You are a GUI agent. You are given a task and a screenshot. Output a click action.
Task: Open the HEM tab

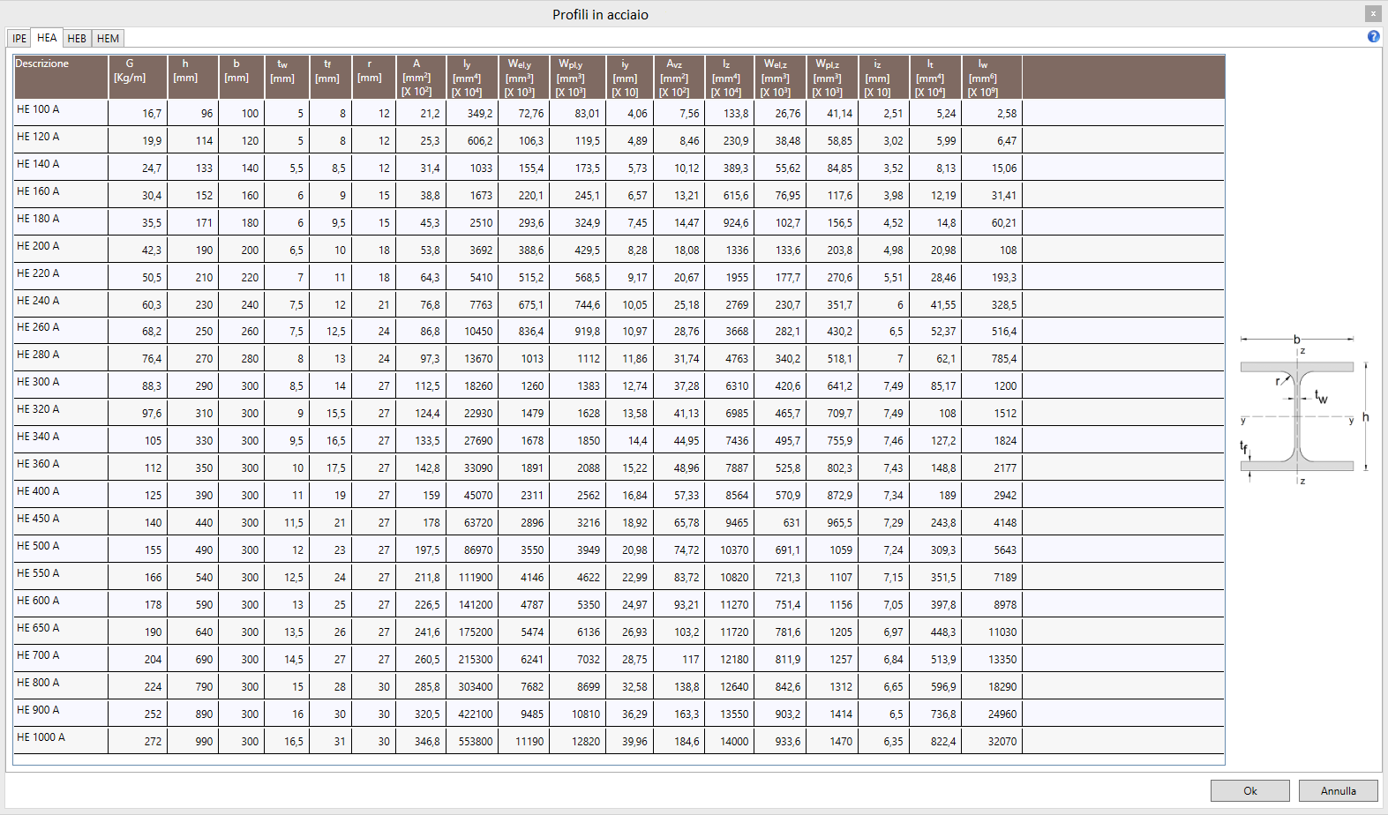tap(108, 38)
